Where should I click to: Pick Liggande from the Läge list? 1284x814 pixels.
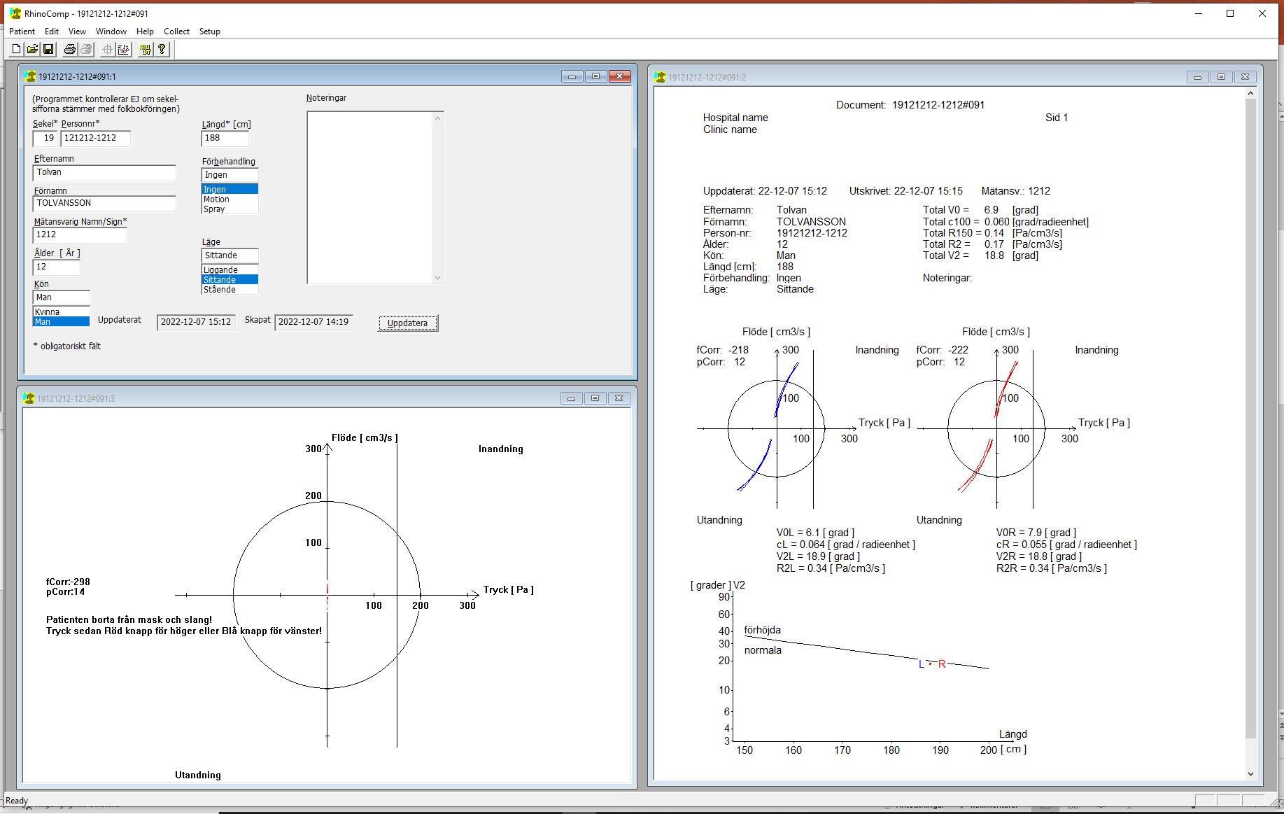(229, 270)
